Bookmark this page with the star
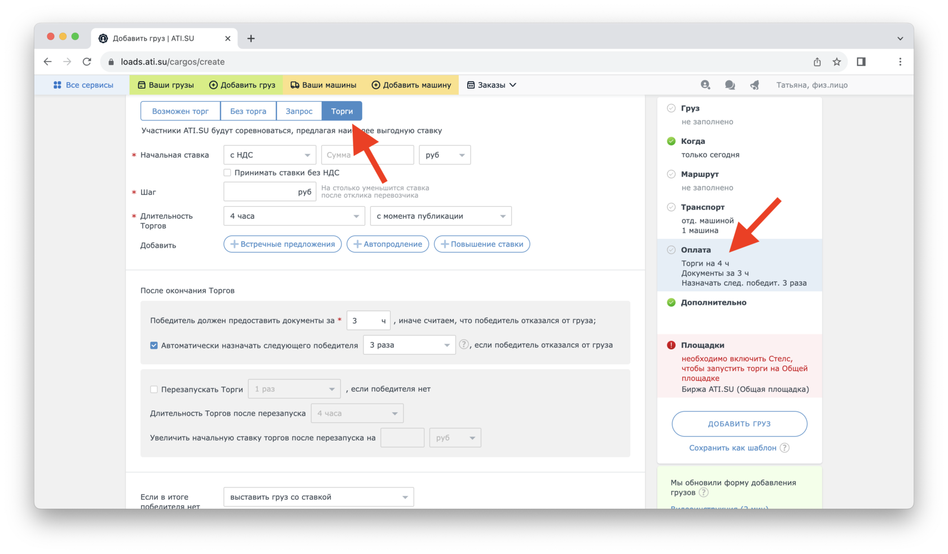This screenshot has width=948, height=554. click(837, 62)
